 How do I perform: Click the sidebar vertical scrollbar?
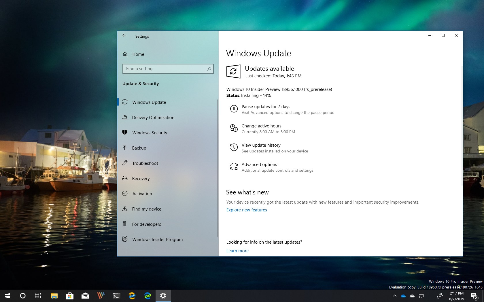click(218, 168)
